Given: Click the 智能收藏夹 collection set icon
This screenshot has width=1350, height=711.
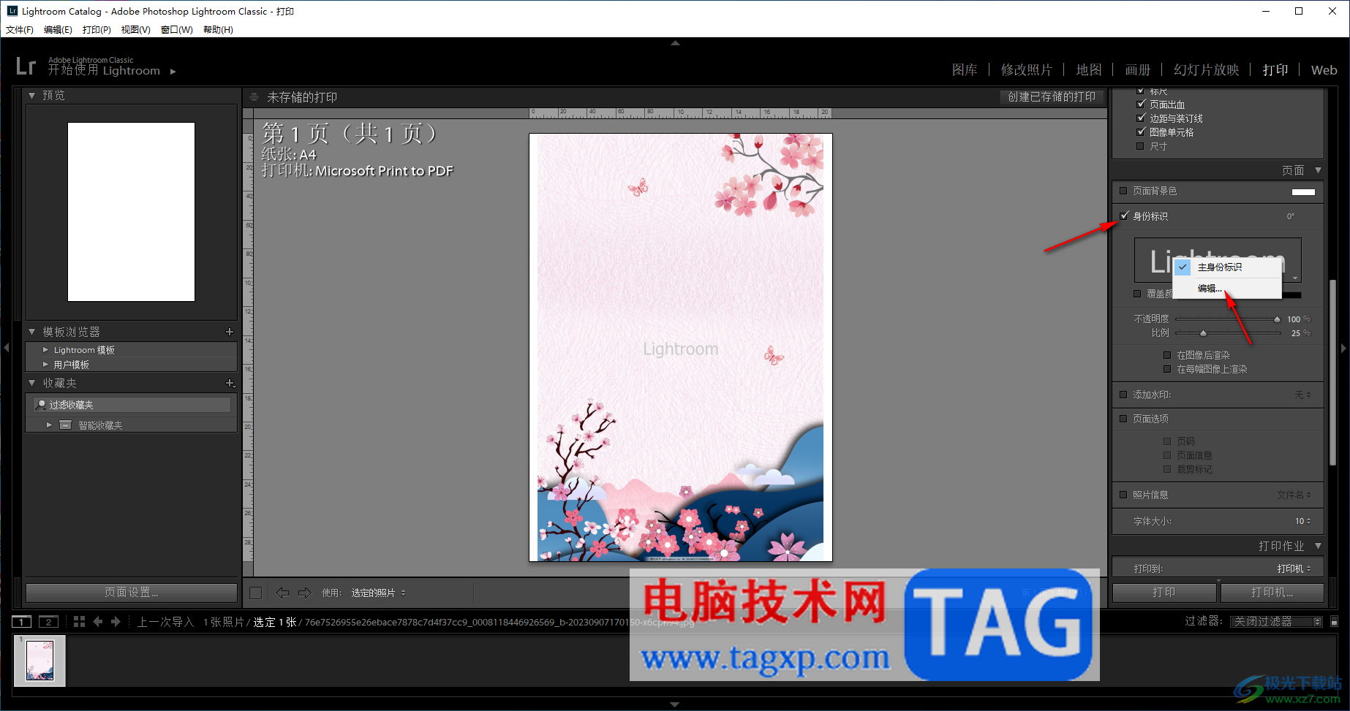Looking at the screenshot, I should [65, 425].
